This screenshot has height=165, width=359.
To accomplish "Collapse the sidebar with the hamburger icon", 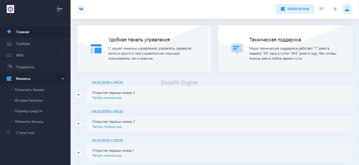I will pos(59,9).
